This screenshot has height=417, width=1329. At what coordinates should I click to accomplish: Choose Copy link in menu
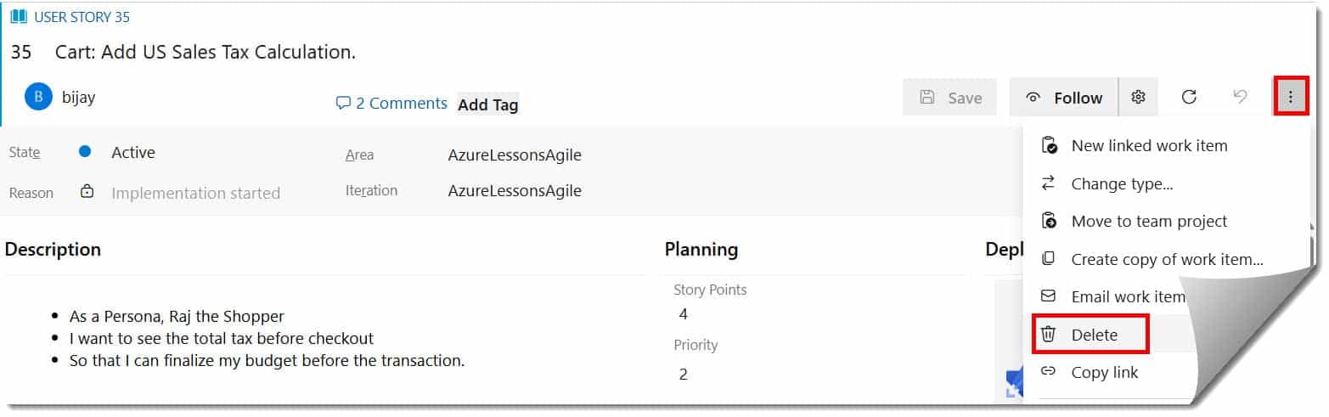pos(1104,372)
